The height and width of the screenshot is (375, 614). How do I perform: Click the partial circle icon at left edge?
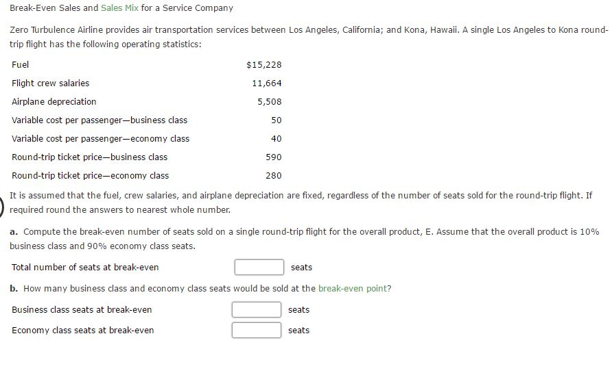tap(2, 205)
